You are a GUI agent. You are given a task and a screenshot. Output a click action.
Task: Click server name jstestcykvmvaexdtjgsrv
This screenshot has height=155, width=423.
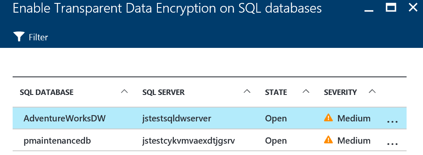click(189, 140)
